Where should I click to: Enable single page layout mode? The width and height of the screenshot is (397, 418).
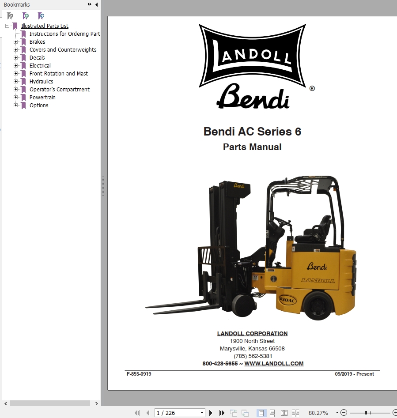pyautogui.click(x=261, y=413)
